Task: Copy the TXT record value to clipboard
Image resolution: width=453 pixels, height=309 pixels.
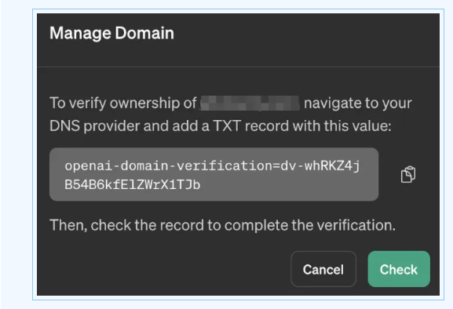Action: 408,174
